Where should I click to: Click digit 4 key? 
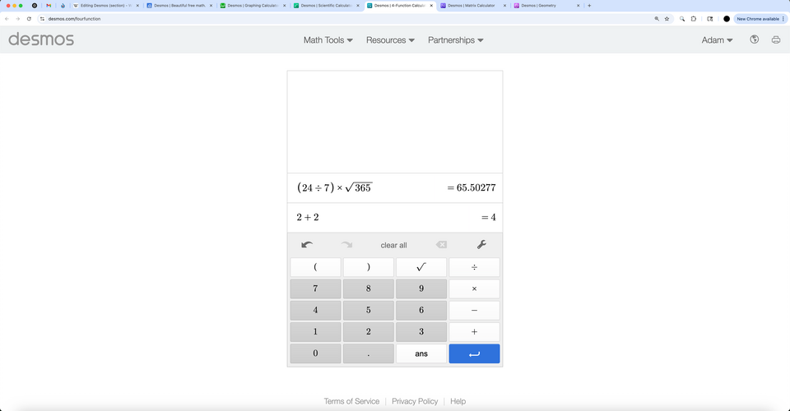click(315, 311)
